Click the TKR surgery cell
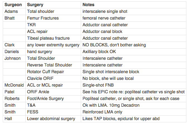This screenshot has height=124, width=190. pos(53,25)
